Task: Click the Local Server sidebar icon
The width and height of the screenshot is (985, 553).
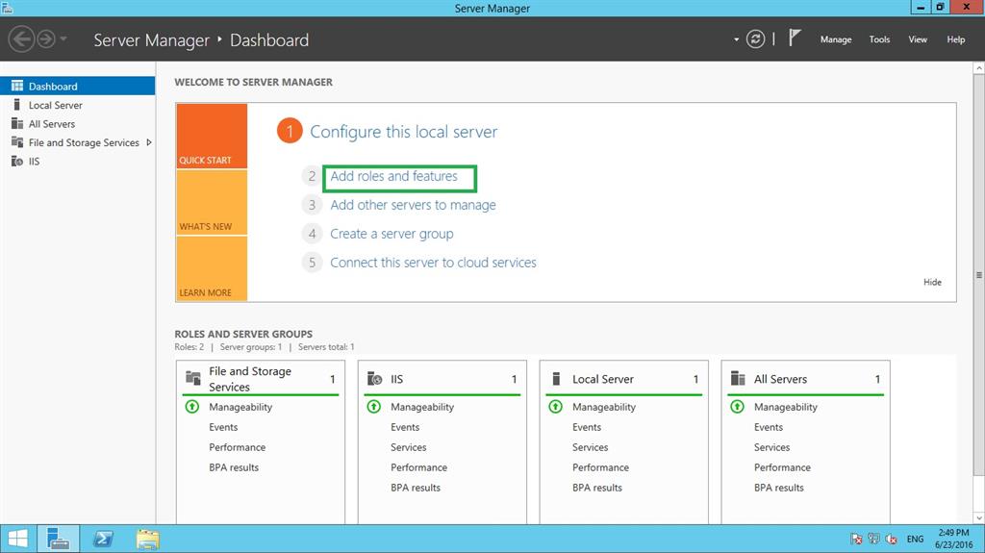Action: [x=17, y=105]
